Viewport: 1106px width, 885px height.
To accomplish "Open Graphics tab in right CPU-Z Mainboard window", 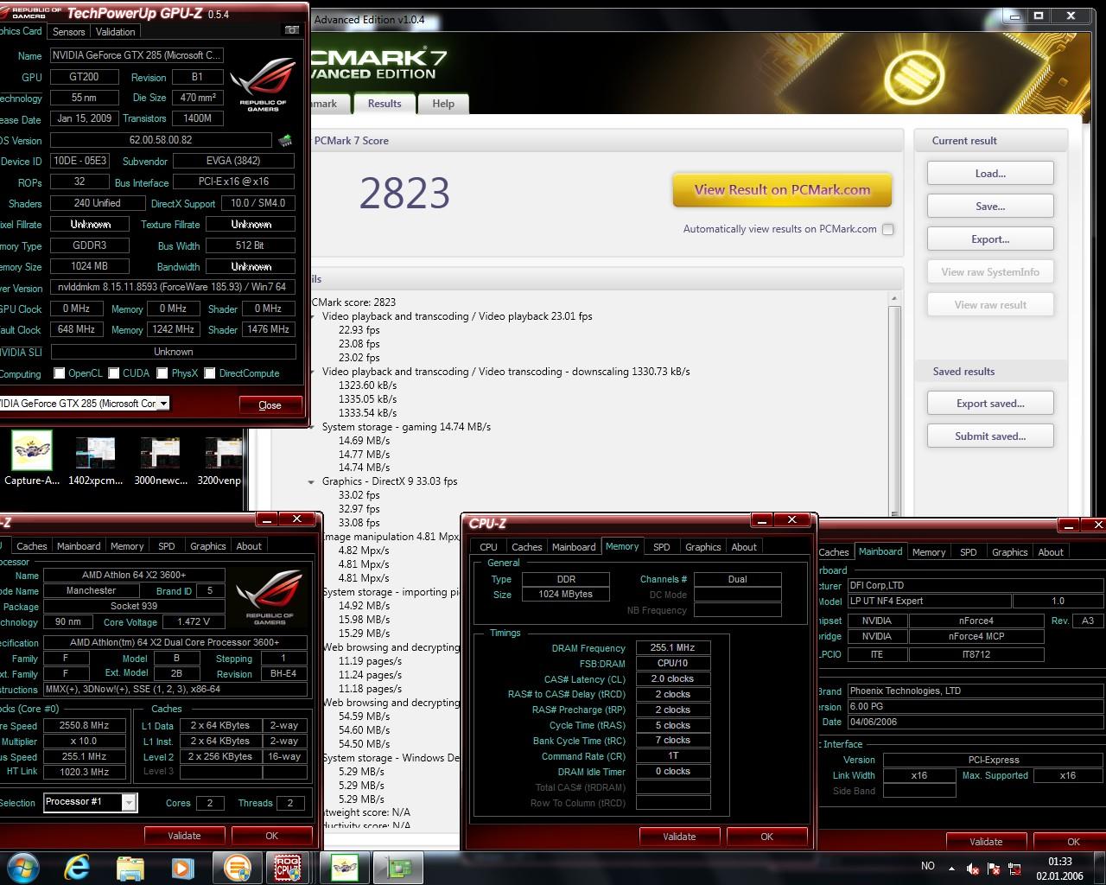I will pos(1010,552).
